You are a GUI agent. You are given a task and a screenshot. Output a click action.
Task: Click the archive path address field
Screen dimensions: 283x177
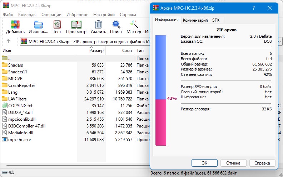[x=85, y=42]
